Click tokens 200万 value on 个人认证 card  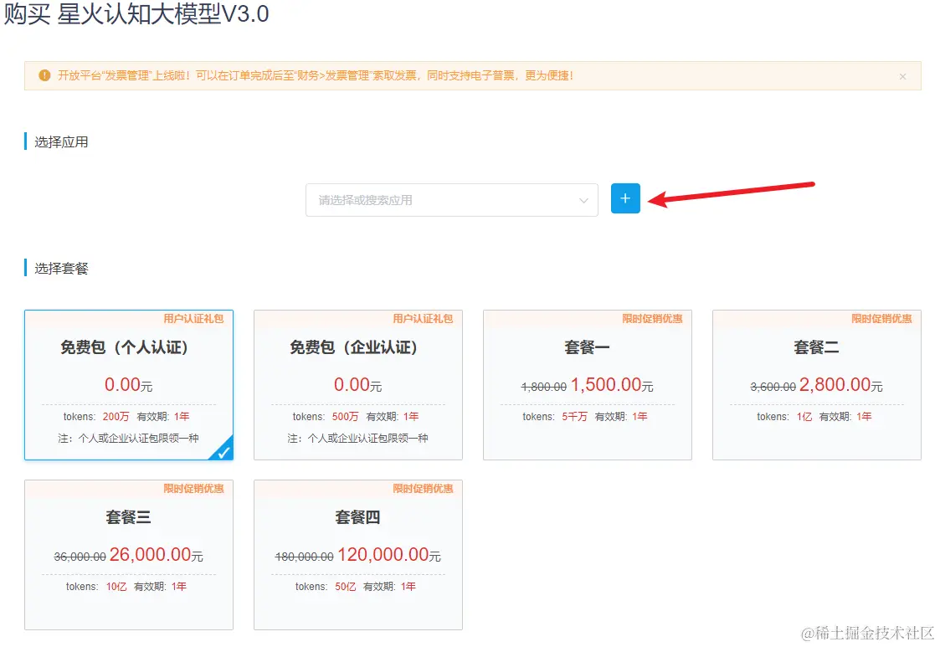click(x=116, y=417)
